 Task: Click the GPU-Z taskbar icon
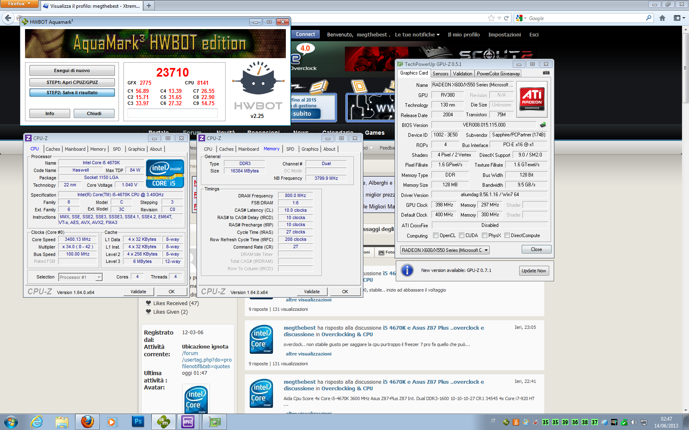214,422
